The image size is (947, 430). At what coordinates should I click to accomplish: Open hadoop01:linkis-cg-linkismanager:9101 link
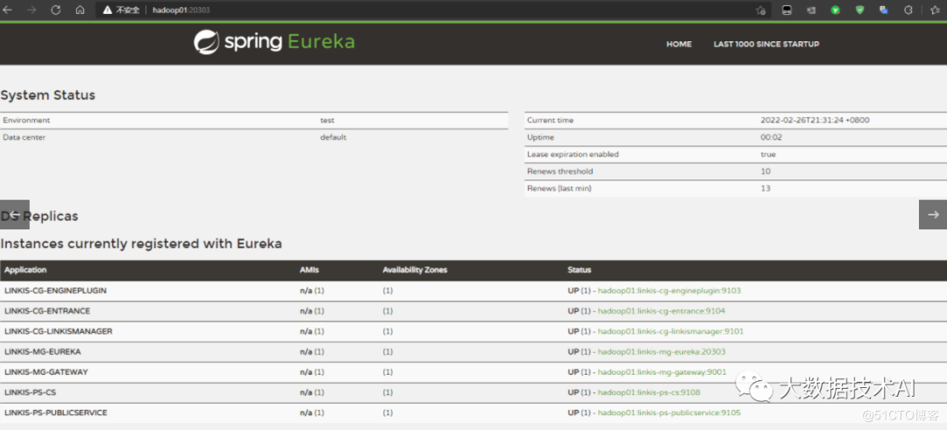pos(671,332)
